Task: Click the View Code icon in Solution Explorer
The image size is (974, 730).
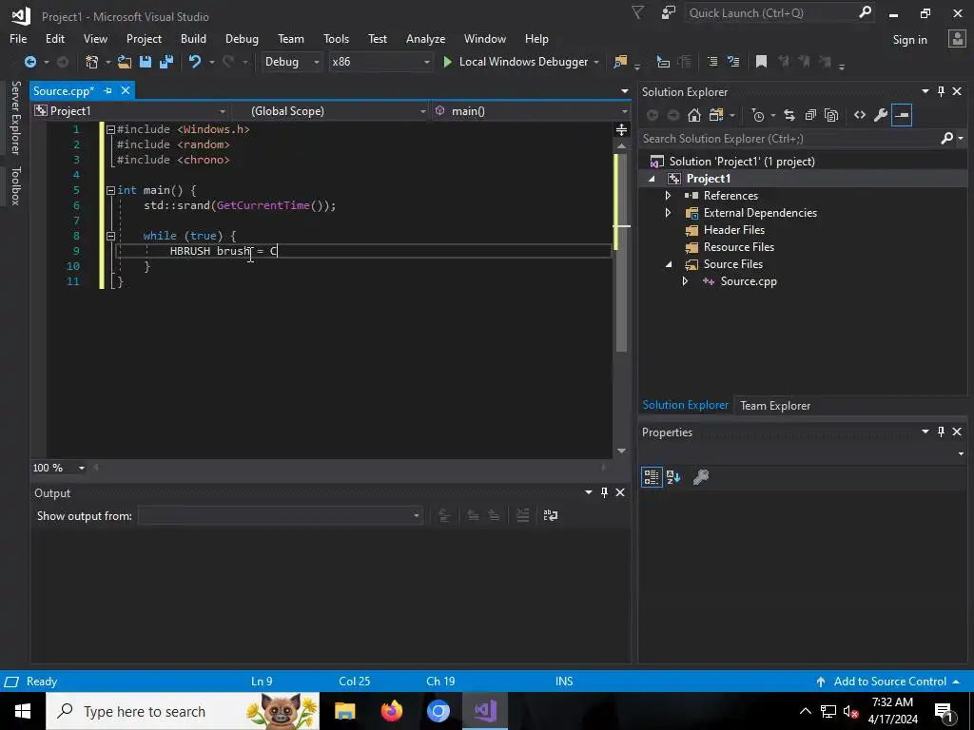Action: click(x=860, y=115)
